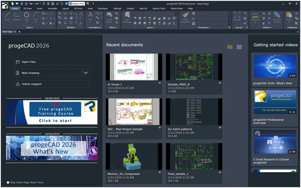Viewport: 301px width, 188px height.
Task: Click the Move tool in Modify panel
Action: point(60,14)
